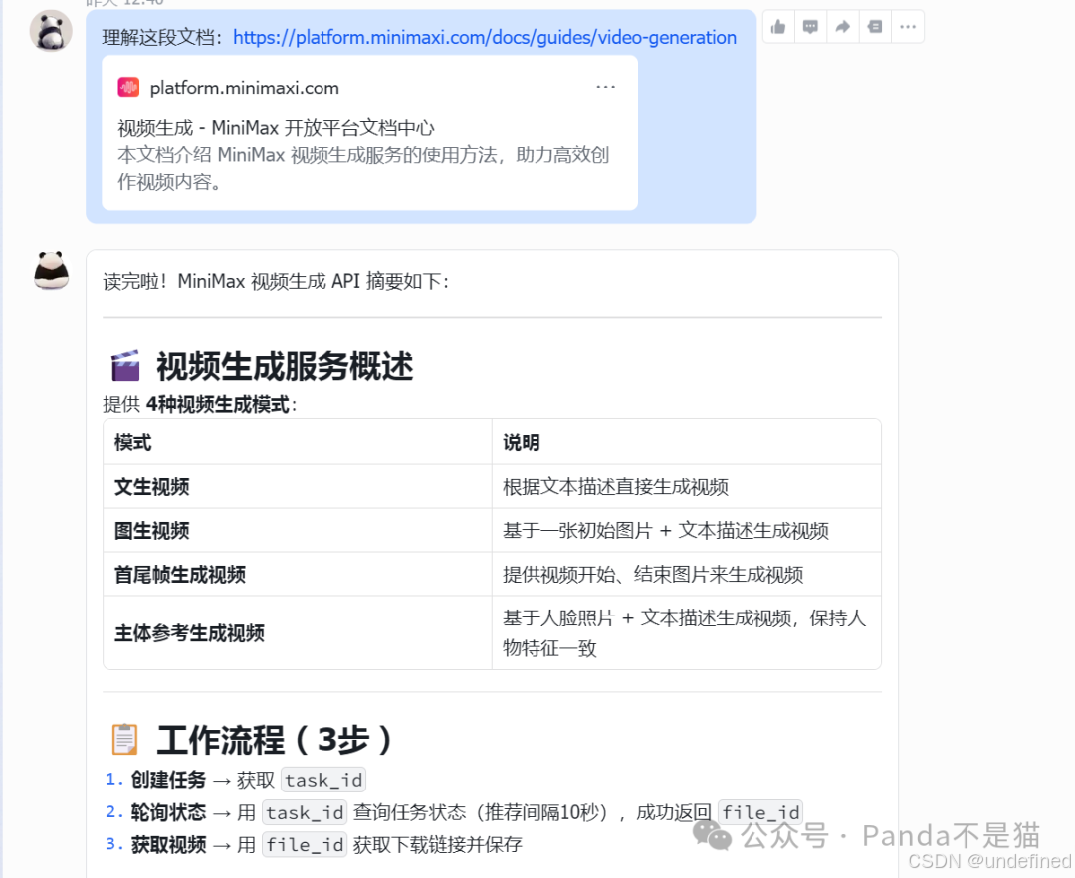Screen dimensions: 1075x878
Task: Open the 视频生成 - MiniMax 开放平台文档中心 title
Action: [x=276, y=128]
